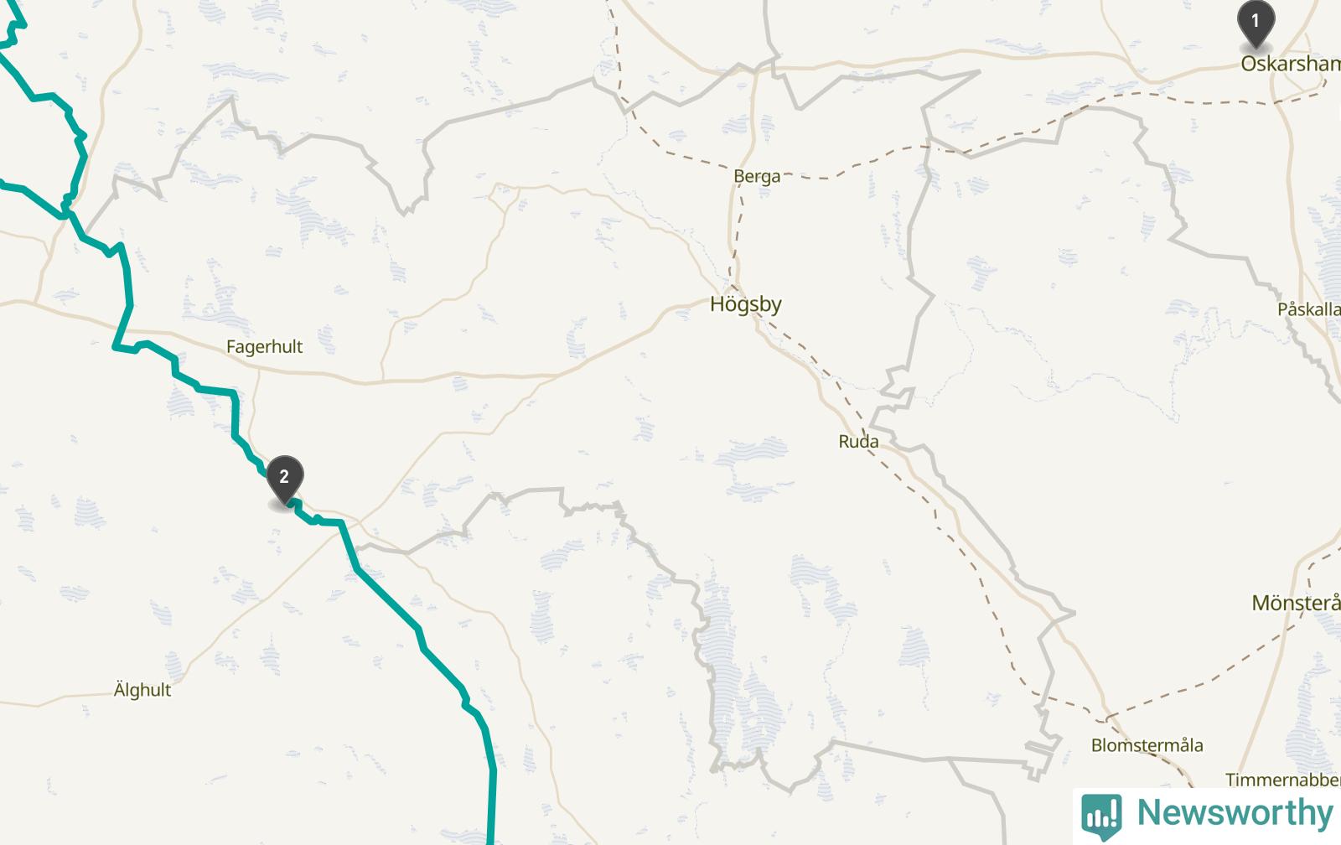Open the Newsworthy logo link
This screenshot has width=1341, height=845.
pyautogui.click(x=1207, y=815)
